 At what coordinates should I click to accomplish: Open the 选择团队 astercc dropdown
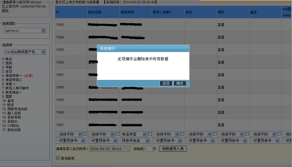pyautogui.click(x=25, y=31)
